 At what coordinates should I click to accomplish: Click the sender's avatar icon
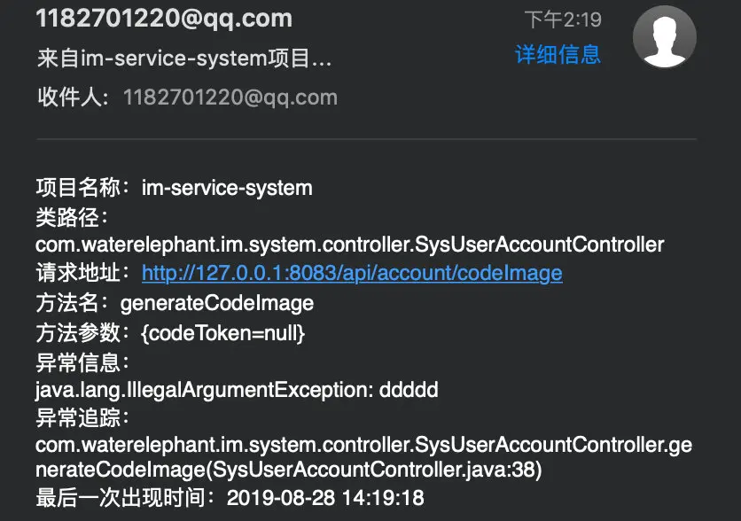(664, 35)
